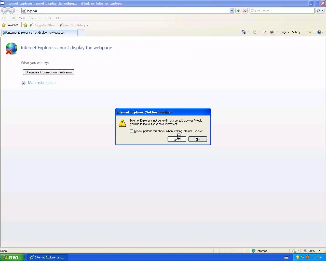Click the RSS Feeds icon
Image resolution: width=326 pixels, height=261 pixels.
[x=254, y=32]
